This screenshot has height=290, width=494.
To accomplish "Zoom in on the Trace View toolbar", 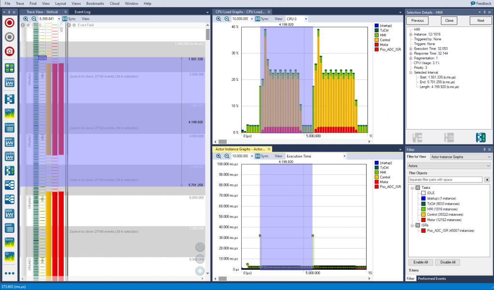I will coord(26,19).
